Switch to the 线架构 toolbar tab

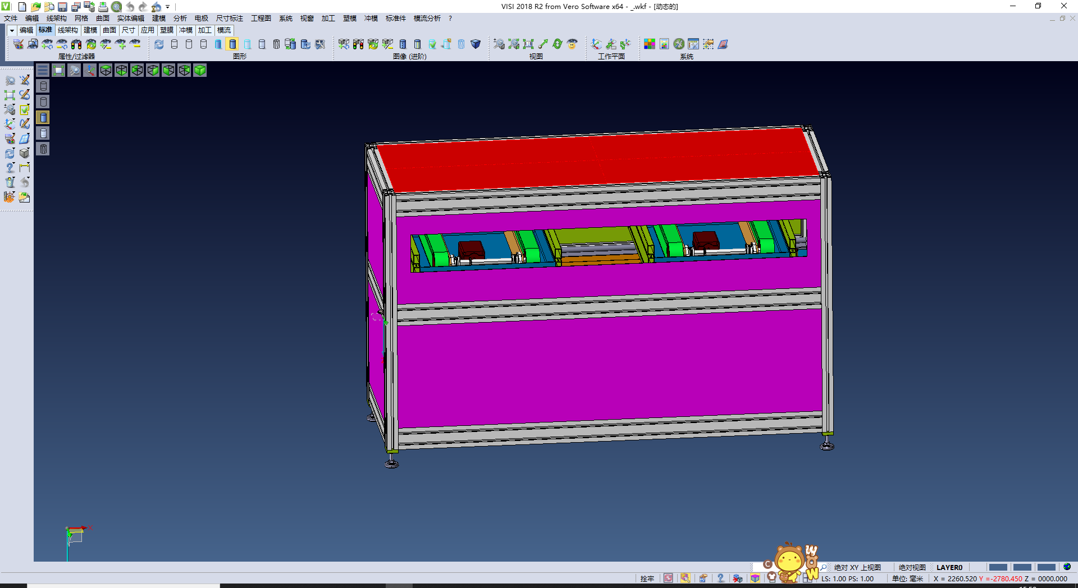point(67,30)
